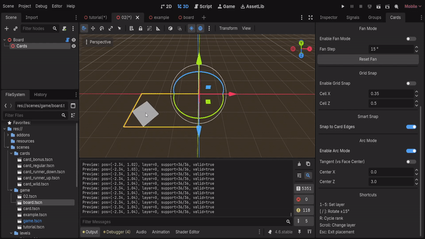Clear the output log

point(299,164)
